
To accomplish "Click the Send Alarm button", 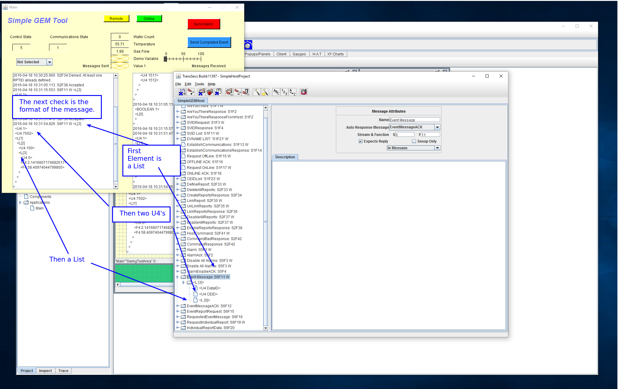I will [204, 24].
